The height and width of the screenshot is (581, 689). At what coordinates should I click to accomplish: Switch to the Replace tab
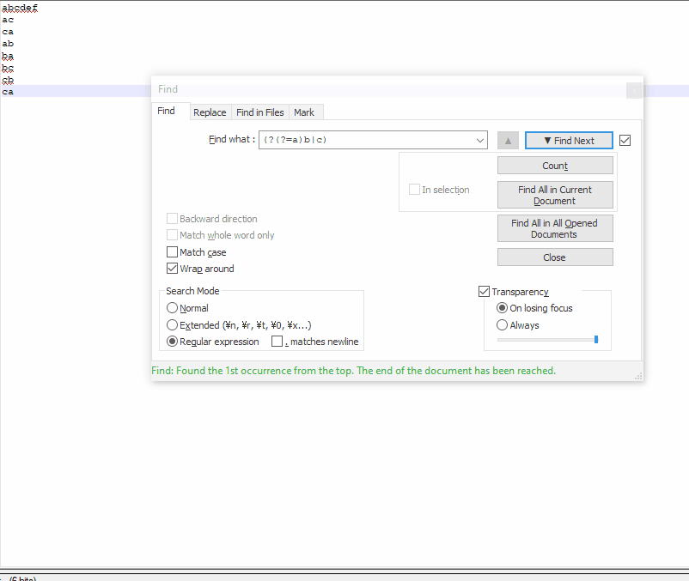pos(210,112)
